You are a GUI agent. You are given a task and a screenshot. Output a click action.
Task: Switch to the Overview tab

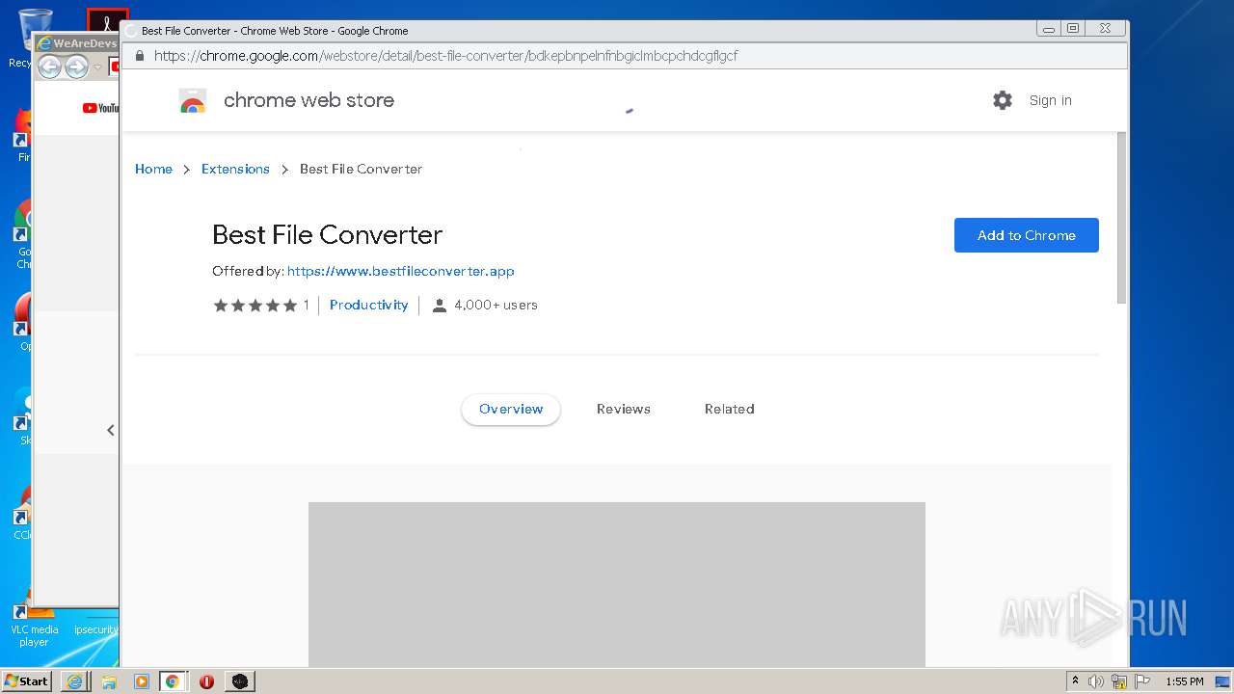(x=511, y=409)
